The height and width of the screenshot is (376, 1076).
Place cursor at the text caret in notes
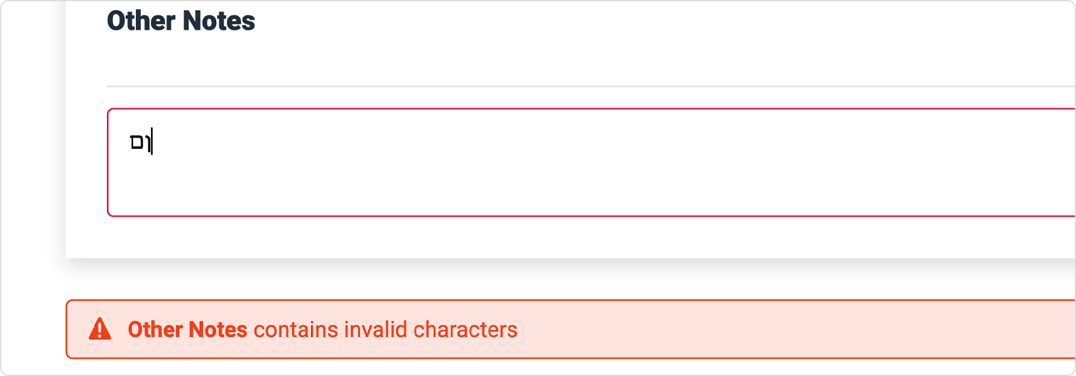pos(152,142)
